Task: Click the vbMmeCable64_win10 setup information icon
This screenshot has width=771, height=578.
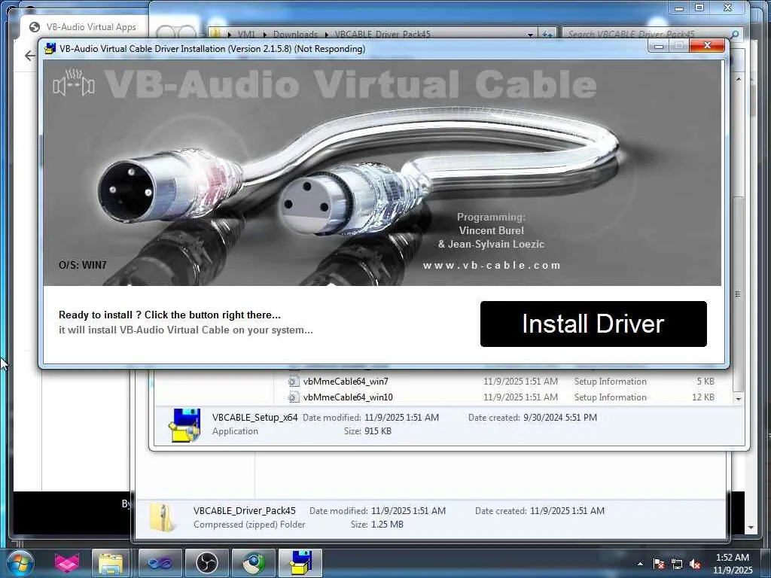Action: 294,397
